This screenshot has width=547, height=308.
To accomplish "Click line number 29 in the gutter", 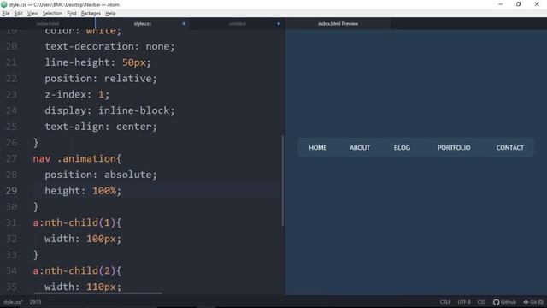I will coord(11,191).
